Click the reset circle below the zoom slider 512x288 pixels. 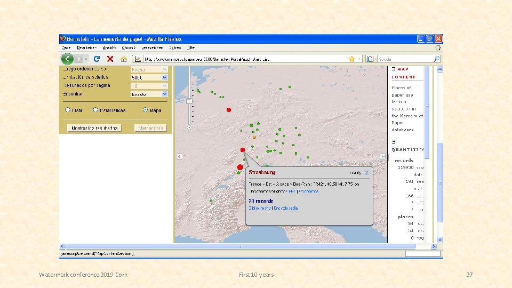(189, 127)
